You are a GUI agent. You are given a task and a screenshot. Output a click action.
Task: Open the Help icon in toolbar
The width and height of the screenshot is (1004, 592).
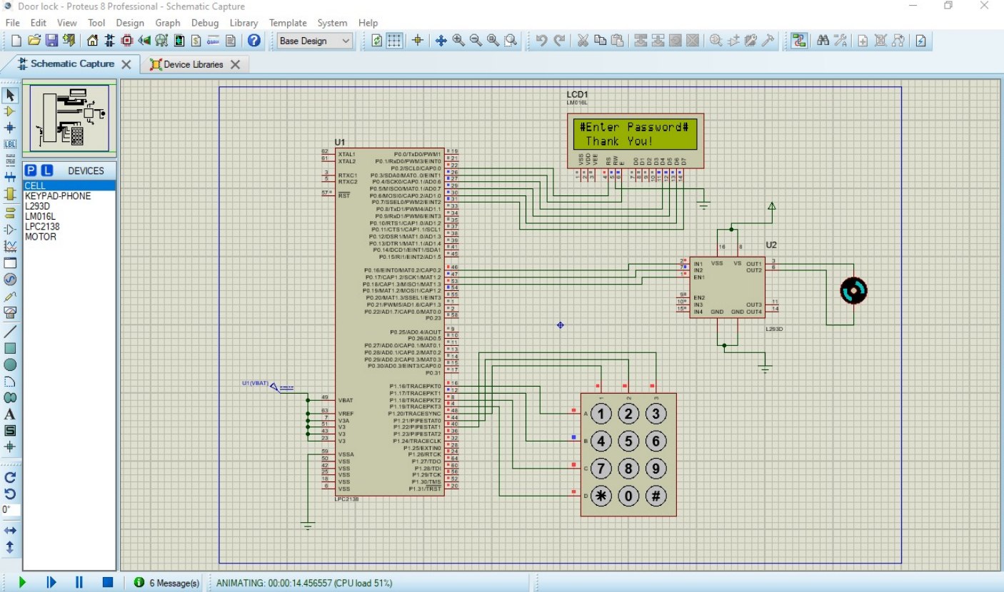point(253,41)
